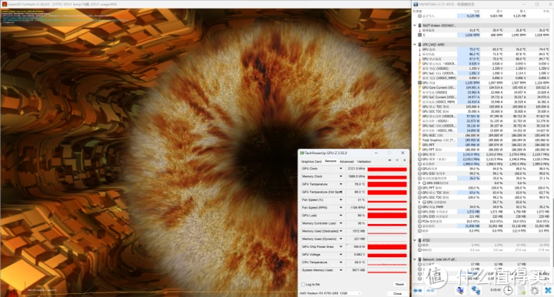Viewport: 554px width, 297px height.
Task: Click GPU-Z refresh icon
Action: tap(397, 160)
